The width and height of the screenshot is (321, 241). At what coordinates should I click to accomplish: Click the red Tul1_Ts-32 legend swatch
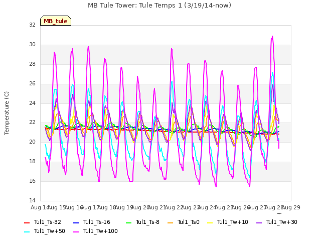click(x=27, y=222)
